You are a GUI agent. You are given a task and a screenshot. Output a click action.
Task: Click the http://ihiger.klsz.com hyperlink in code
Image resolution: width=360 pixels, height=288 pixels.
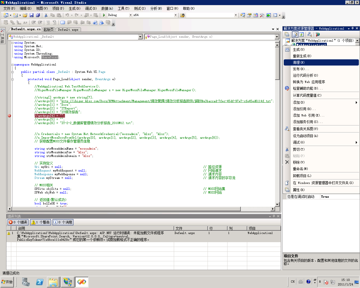point(166,101)
